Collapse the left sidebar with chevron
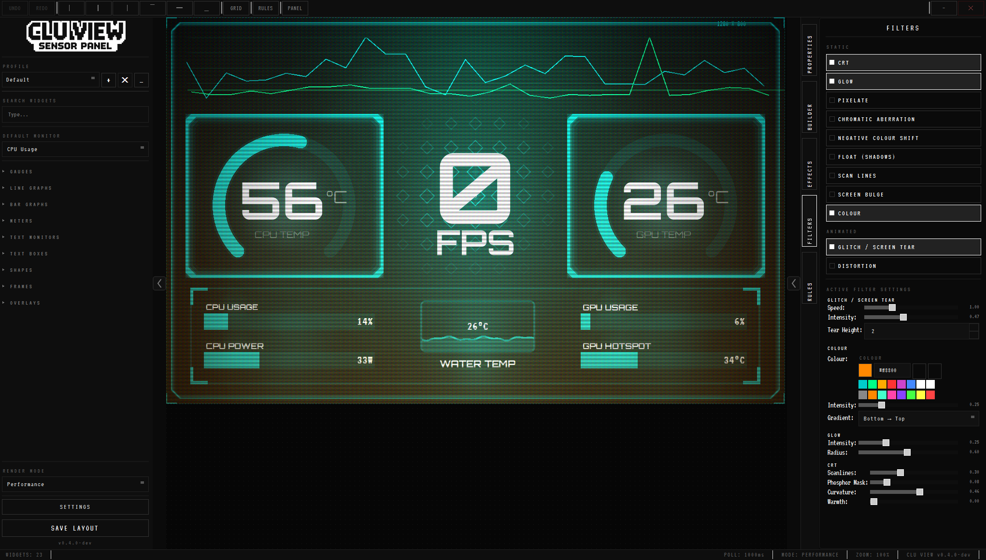 tap(159, 283)
